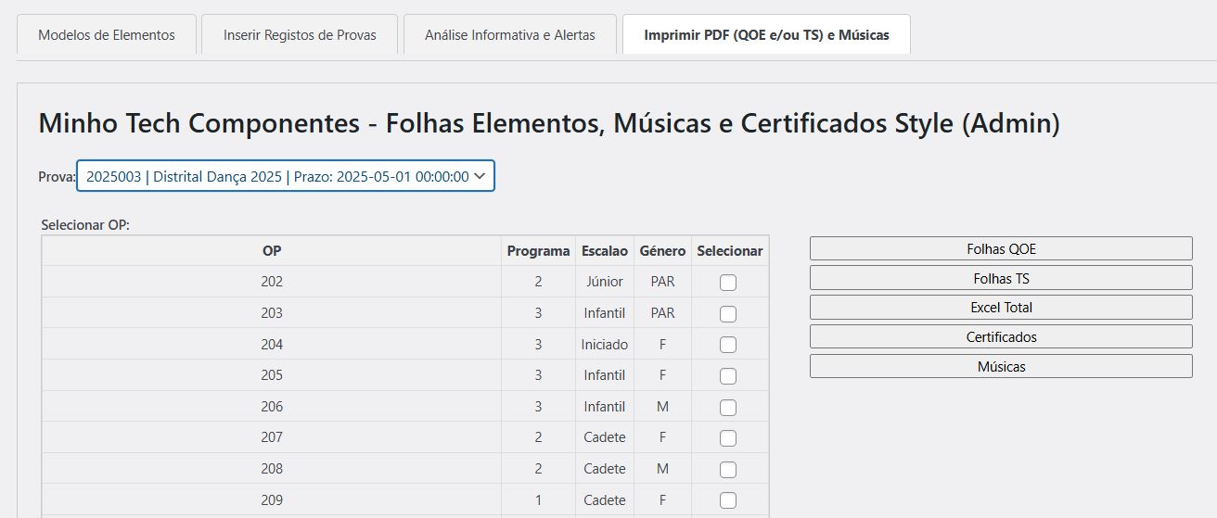Screen dimensions: 1217x518
Task: Tick the checkbox for OP 202
Action: (x=728, y=283)
